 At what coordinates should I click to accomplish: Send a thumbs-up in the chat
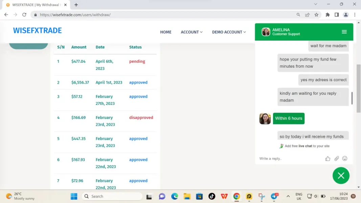pos(328,159)
